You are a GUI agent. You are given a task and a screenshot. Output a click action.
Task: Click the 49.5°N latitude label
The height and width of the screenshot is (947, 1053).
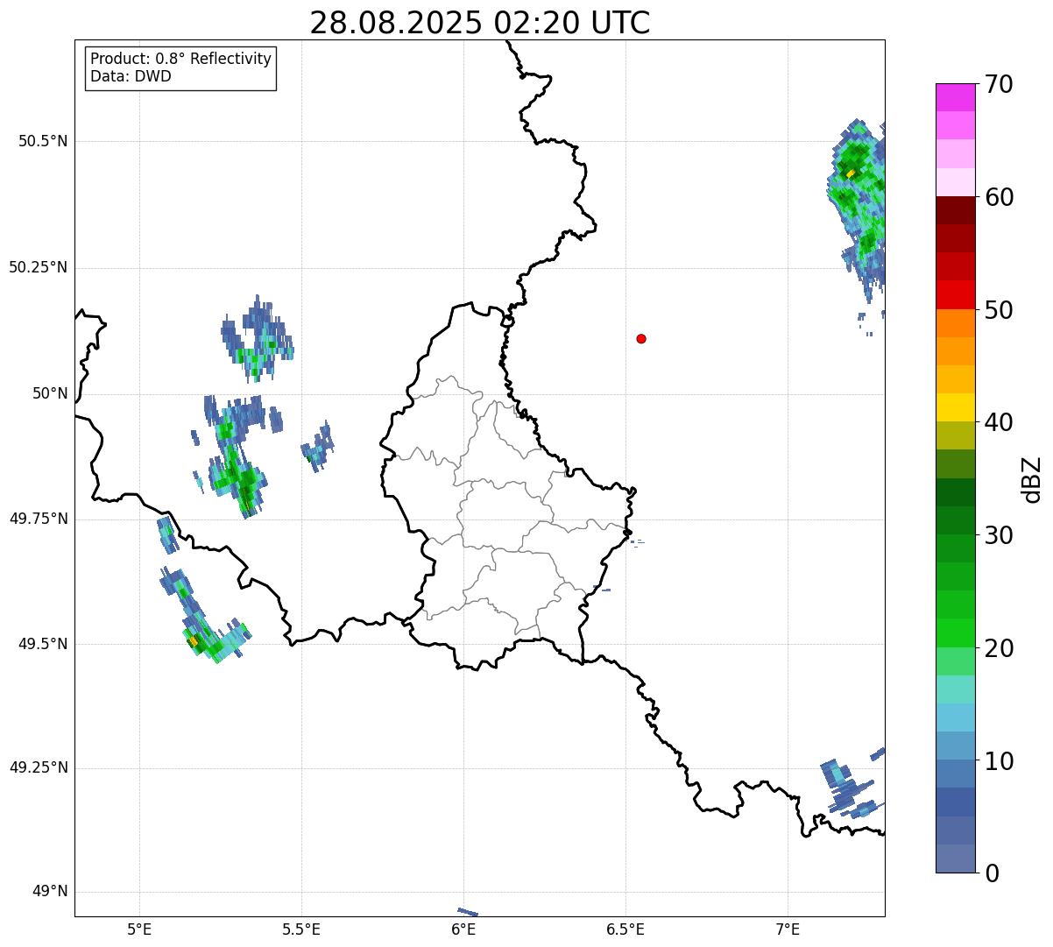(43, 644)
